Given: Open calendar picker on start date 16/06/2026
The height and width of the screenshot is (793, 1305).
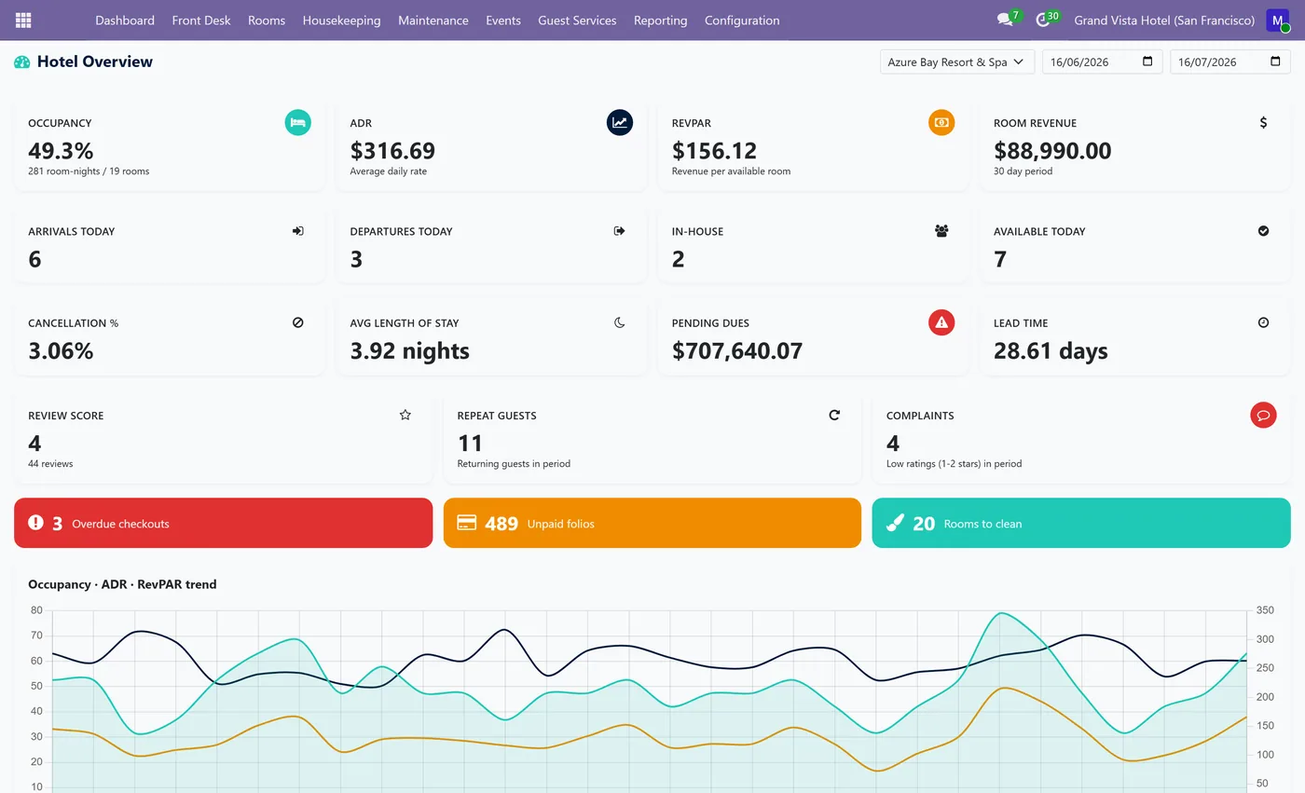Looking at the screenshot, I should (x=1147, y=62).
